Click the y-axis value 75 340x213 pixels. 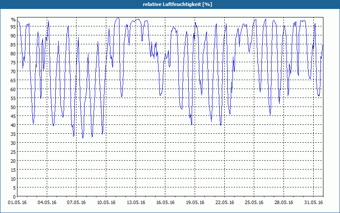point(13,62)
